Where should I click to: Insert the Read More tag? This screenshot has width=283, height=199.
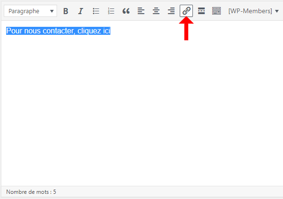[x=201, y=11]
